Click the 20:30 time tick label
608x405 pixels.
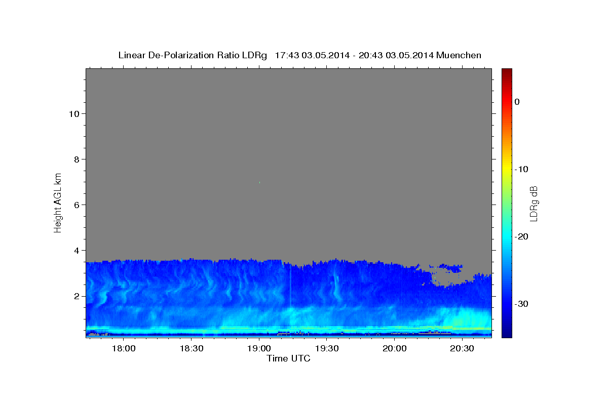coord(462,349)
